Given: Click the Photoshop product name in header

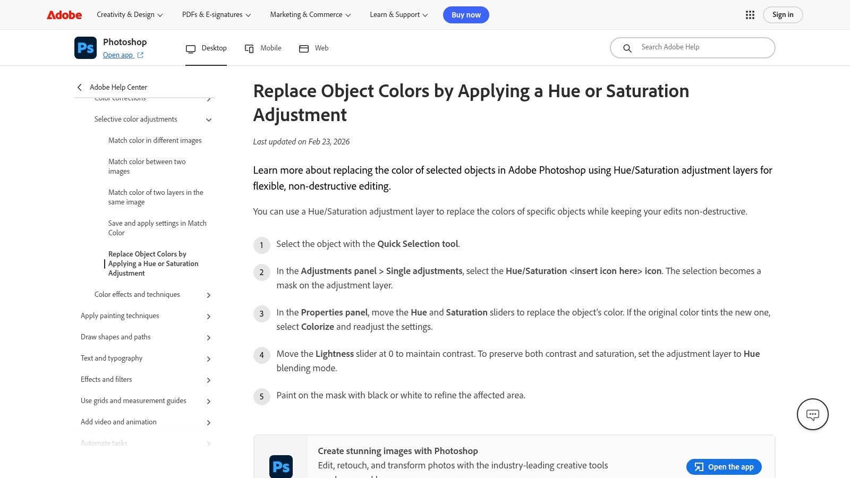Looking at the screenshot, I should click(125, 42).
